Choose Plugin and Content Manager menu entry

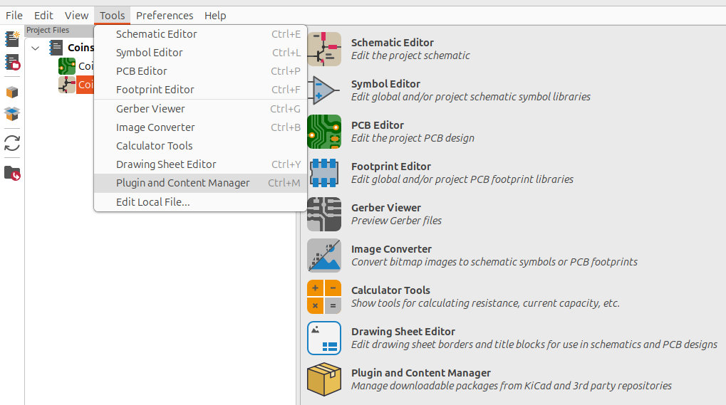point(183,183)
